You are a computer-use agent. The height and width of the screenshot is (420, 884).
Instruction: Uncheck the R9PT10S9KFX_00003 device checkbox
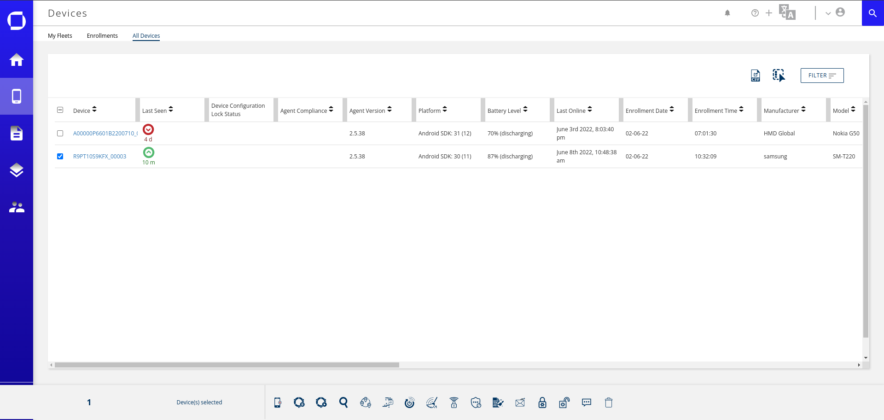[x=60, y=157]
